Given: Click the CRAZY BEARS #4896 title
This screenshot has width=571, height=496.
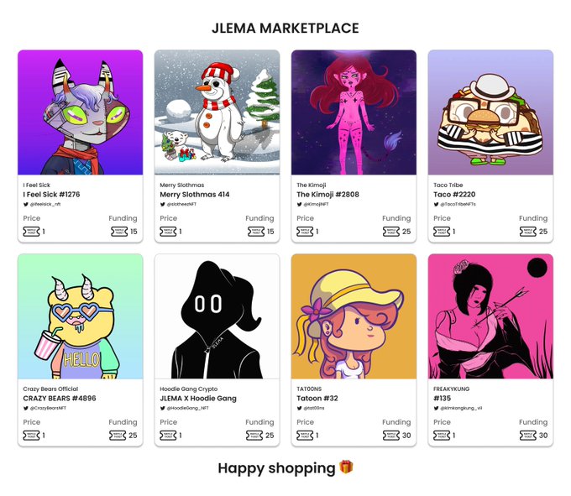Looking at the screenshot, I should (x=60, y=399).
